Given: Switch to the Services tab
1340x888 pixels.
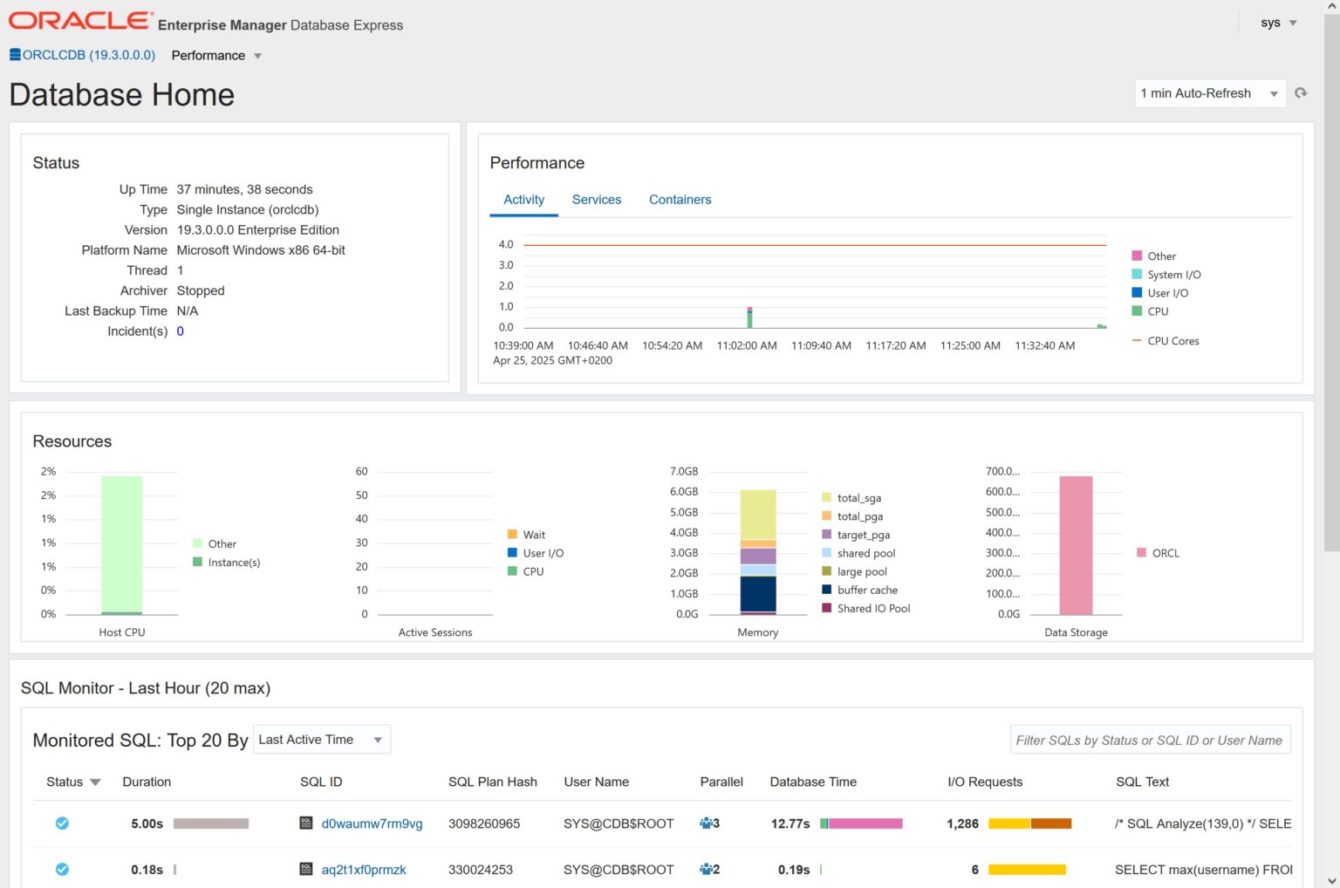Looking at the screenshot, I should point(597,200).
